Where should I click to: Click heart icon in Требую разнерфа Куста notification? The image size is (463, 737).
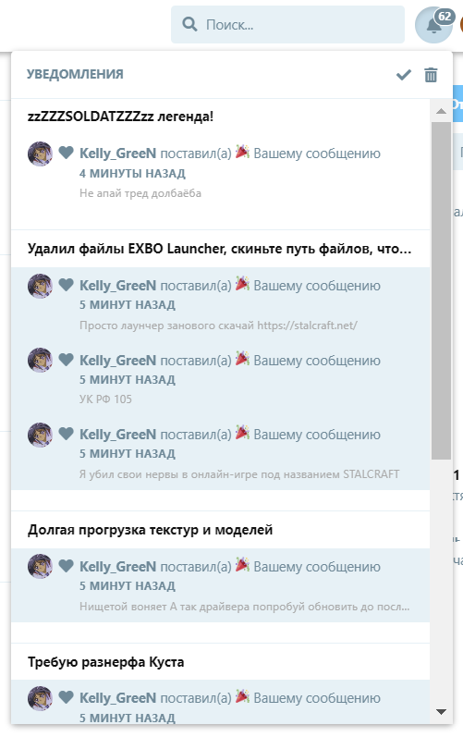[67, 697]
